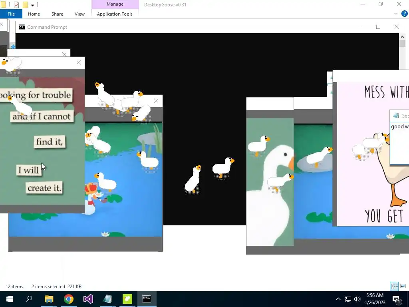Switch to details view in status bar
This screenshot has width=409, height=307.
(394, 286)
